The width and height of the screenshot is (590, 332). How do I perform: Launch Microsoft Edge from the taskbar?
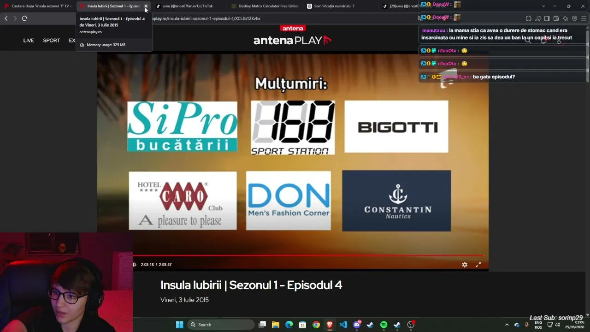289,325
